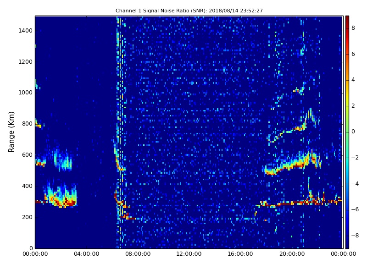367x275 pixels.
Task: Click the 'Range (Km)' y-axis label
Action: tap(11, 132)
